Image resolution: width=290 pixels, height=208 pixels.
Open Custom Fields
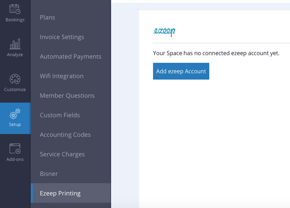pyautogui.click(x=60, y=115)
